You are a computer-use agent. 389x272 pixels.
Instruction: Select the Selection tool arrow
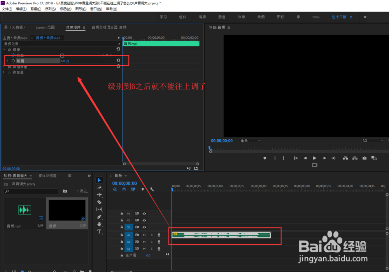(x=99, y=180)
